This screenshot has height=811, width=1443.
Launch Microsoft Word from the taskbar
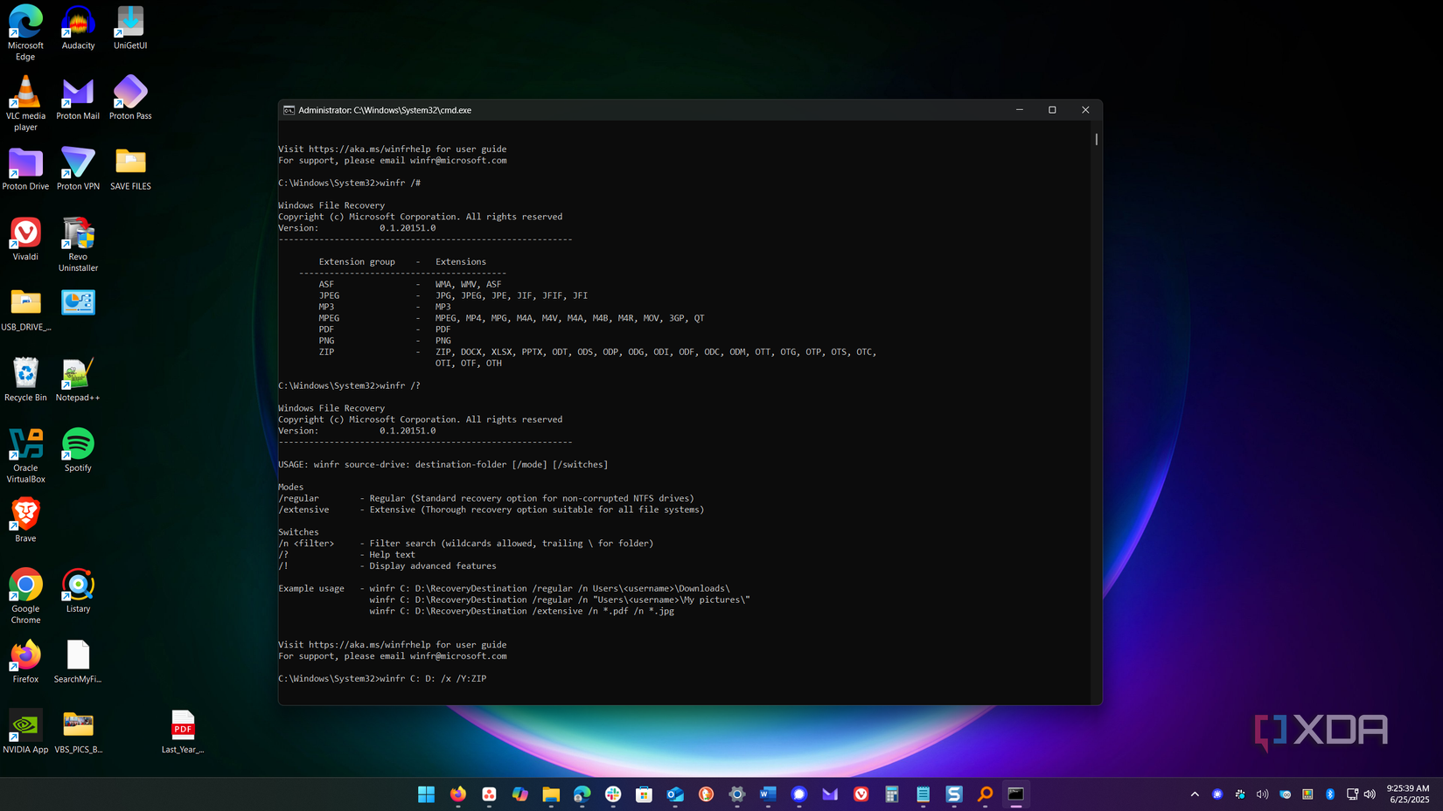tap(767, 794)
